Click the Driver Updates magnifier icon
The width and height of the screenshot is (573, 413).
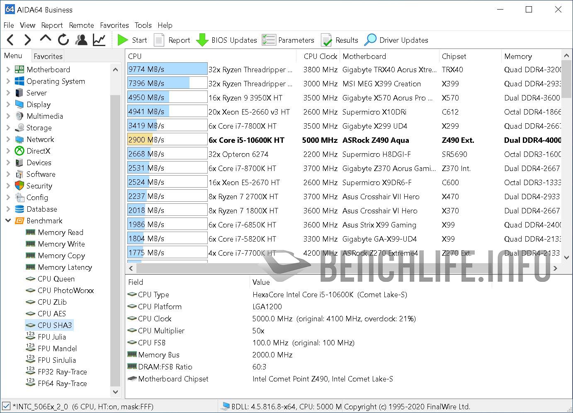[370, 40]
